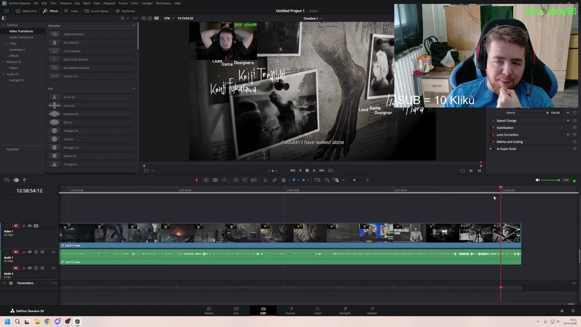
Task: Collapse the Resolve FX tree
Action: (x=4, y=62)
